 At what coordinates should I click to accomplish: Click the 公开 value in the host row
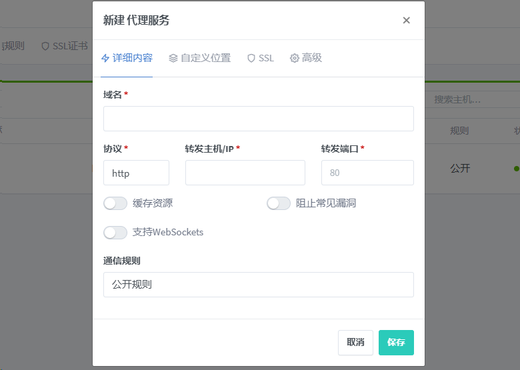459,169
